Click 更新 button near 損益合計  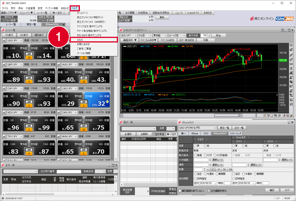(162, 17)
